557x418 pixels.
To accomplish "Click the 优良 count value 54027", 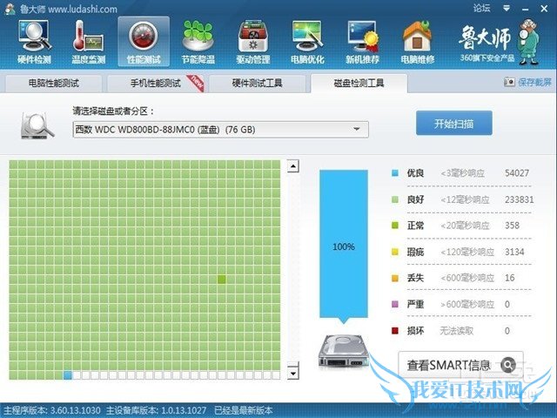I will point(517,173).
